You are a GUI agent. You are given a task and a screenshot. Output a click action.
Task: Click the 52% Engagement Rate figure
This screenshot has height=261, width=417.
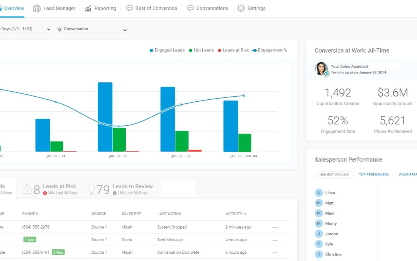click(x=338, y=121)
